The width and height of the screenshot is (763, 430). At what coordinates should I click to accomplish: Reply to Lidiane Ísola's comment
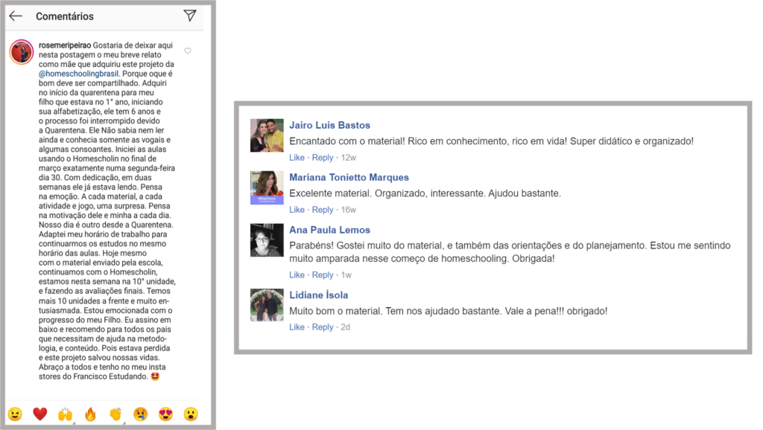323,327
